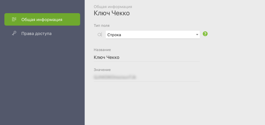Click the search icon beside the field type
The image size is (265, 125).
tap(100, 34)
